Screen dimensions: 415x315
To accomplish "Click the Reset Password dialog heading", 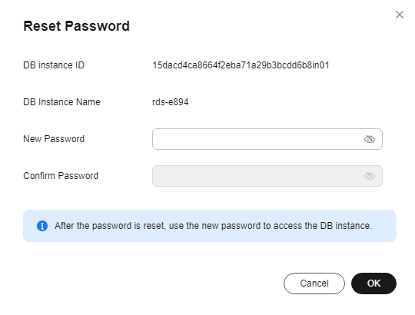I will [x=77, y=26].
